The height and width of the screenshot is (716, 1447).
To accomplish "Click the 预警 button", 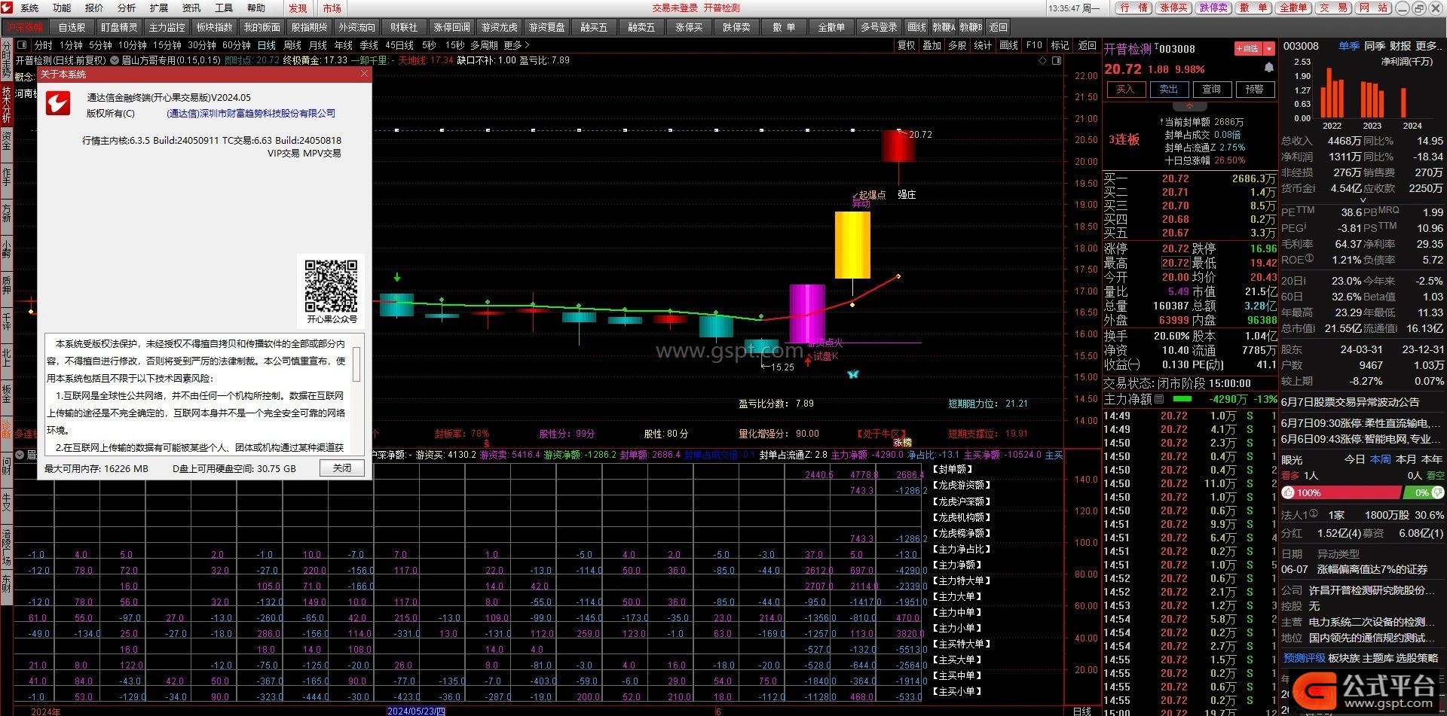I will tap(1255, 90).
